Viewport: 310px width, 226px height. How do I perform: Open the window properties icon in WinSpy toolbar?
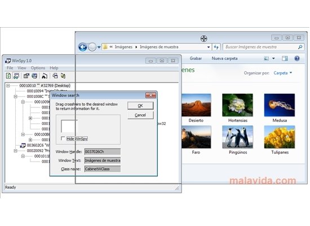26,76
